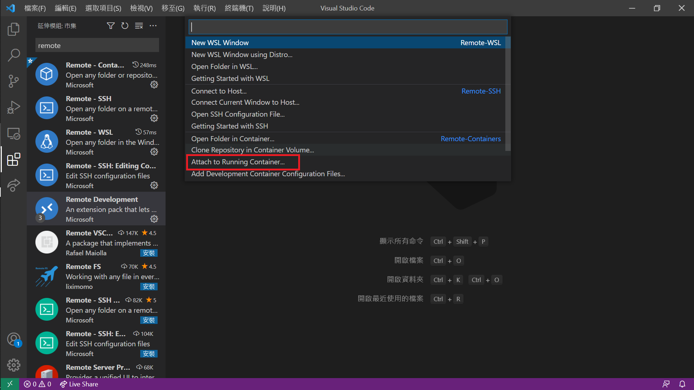Install Remote VSCode extension by Rafael Maiolla

pyautogui.click(x=149, y=253)
